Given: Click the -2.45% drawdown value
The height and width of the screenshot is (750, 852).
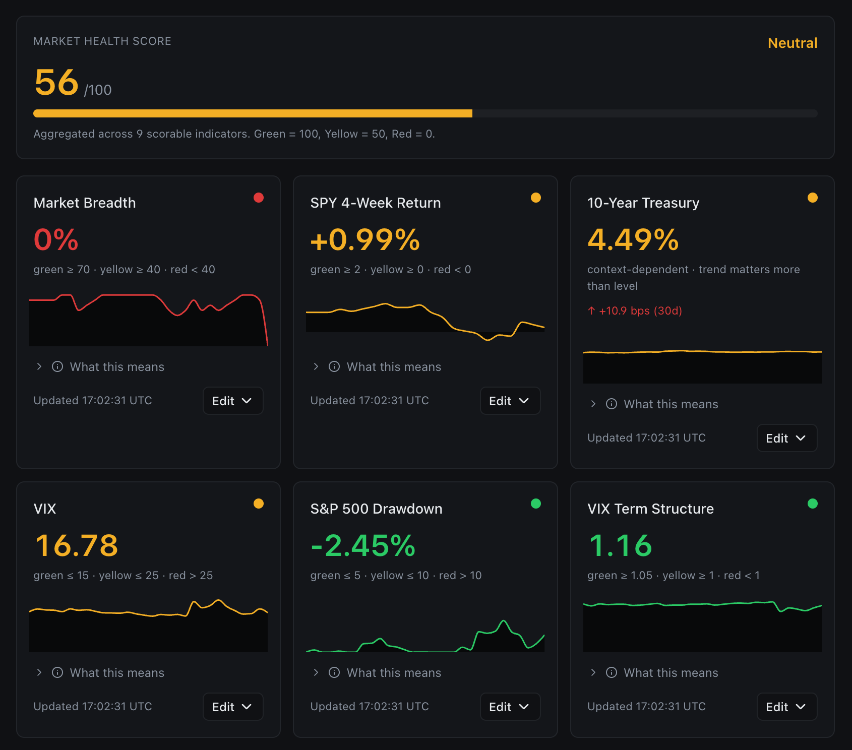Looking at the screenshot, I should coord(363,545).
